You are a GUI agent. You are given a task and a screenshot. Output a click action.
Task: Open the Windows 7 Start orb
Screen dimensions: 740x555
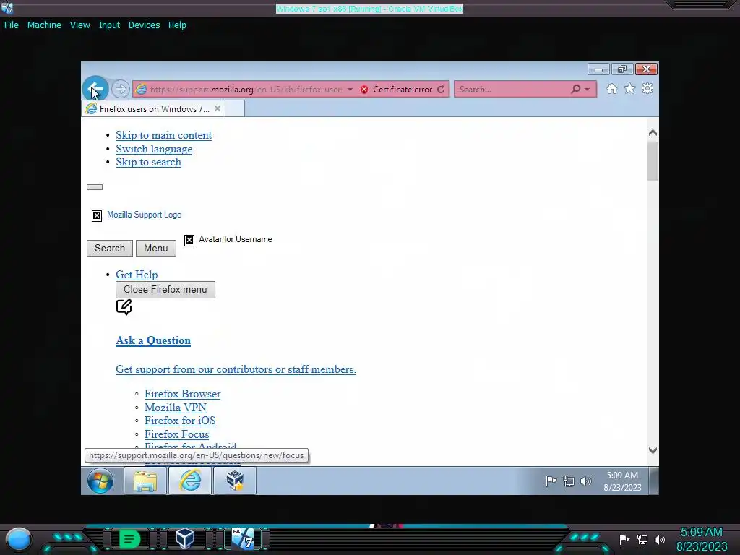pyautogui.click(x=100, y=481)
